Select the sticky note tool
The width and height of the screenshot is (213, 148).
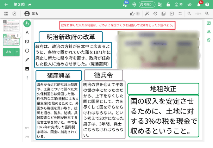tap(27, 42)
